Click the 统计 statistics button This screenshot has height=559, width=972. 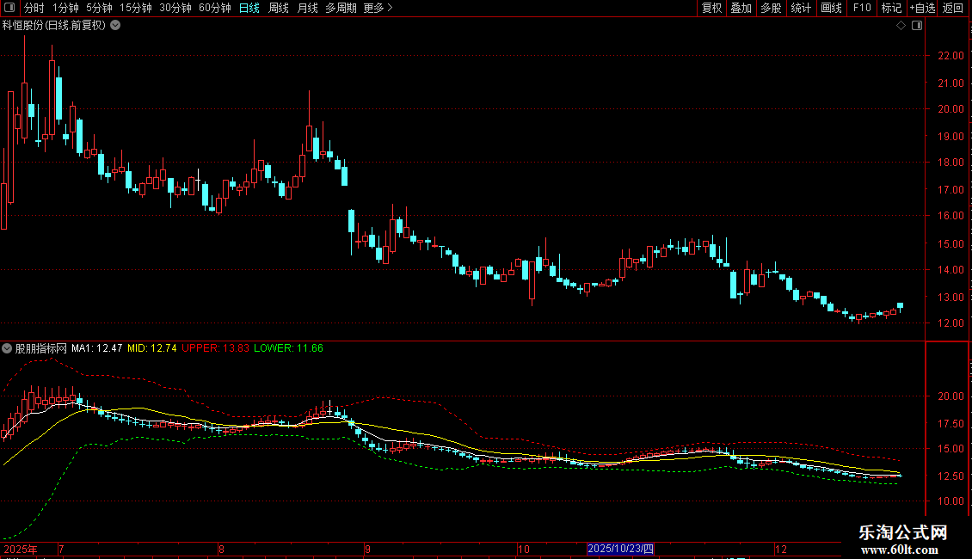801,8
